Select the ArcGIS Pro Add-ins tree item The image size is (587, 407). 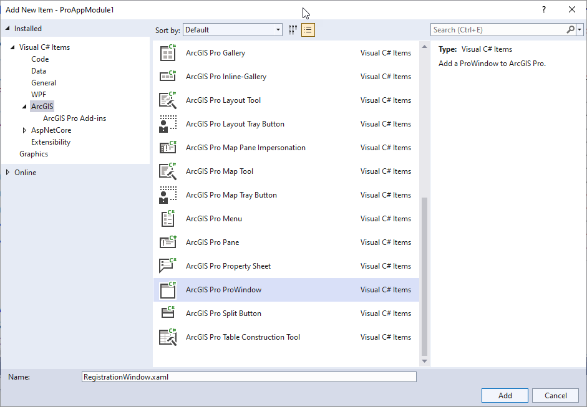point(75,118)
